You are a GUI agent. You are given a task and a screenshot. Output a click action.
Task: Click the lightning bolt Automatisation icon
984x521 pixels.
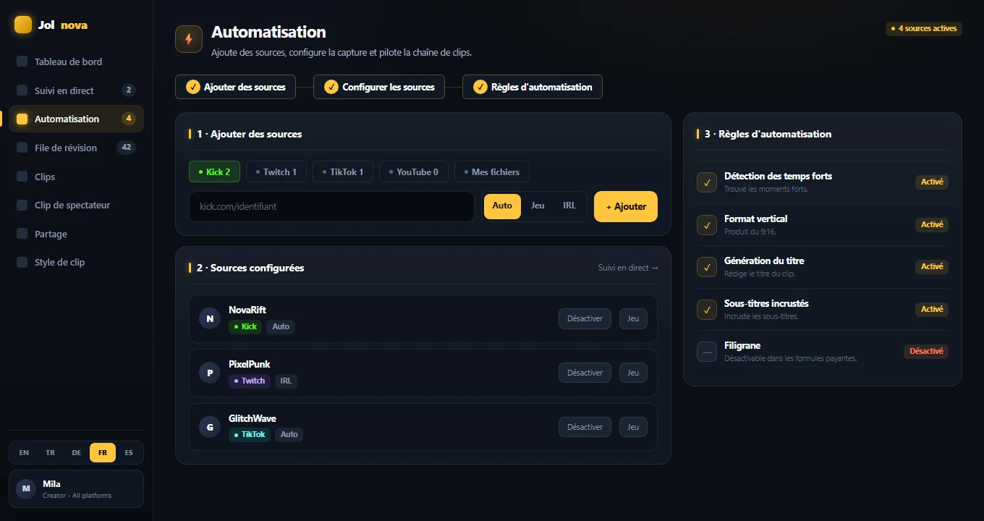(189, 39)
